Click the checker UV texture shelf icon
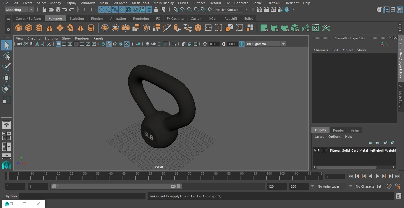 (x=316, y=28)
